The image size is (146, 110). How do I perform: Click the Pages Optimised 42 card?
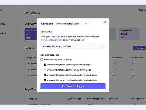(30, 34)
